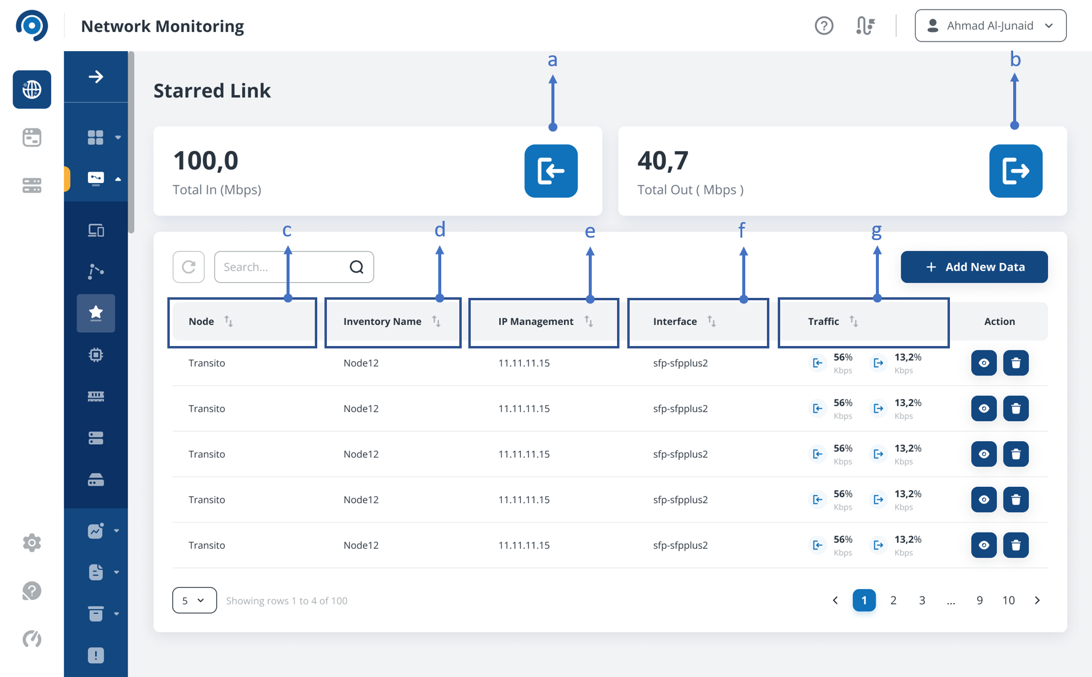
Task: Go to page 2 in pagination
Action: point(893,601)
